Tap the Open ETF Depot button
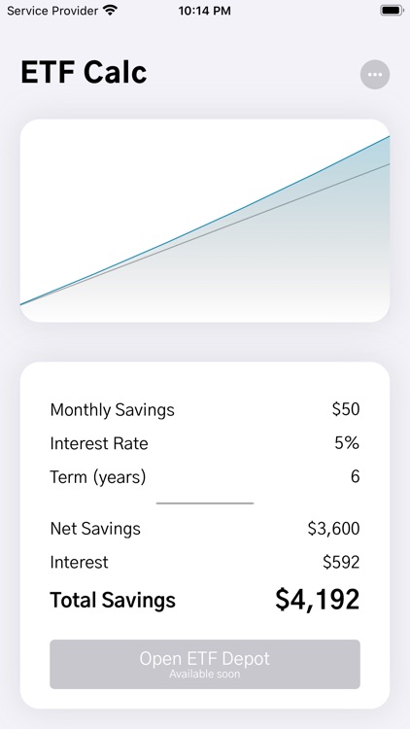This screenshot has height=729, width=410. point(205,664)
